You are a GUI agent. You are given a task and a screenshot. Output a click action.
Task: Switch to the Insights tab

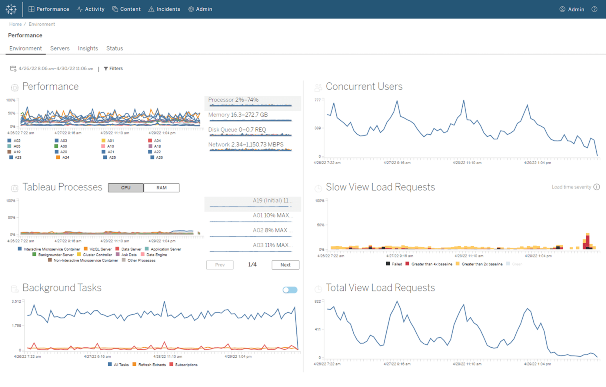click(88, 48)
